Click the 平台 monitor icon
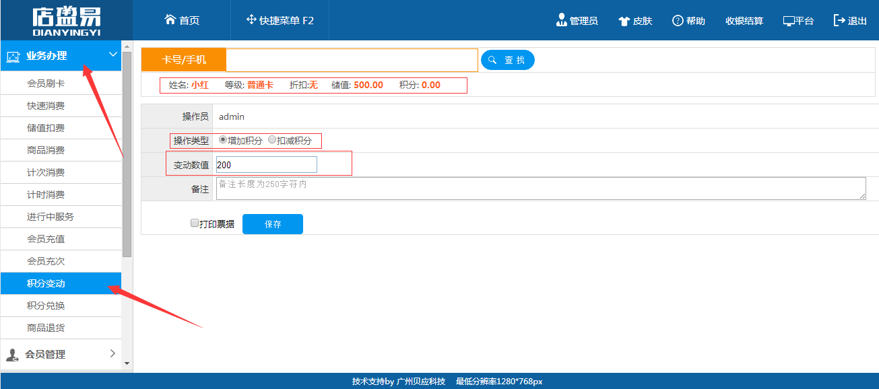The height and width of the screenshot is (389, 879). pos(789,21)
